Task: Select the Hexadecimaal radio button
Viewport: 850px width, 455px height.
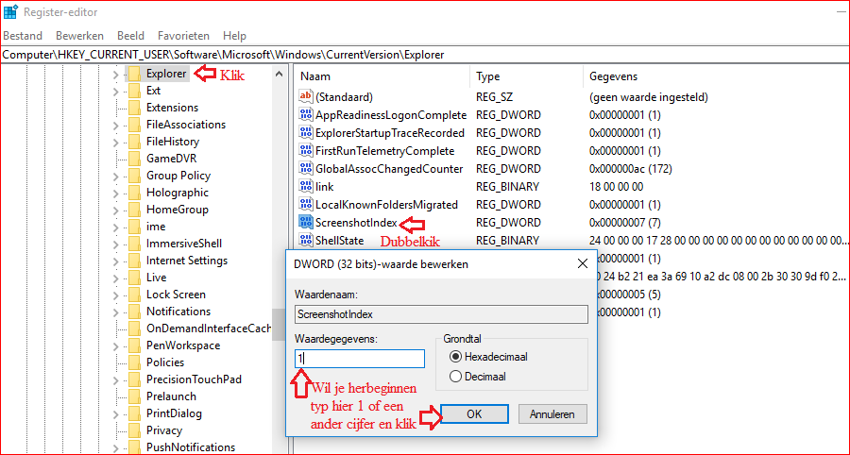Action: [456, 357]
